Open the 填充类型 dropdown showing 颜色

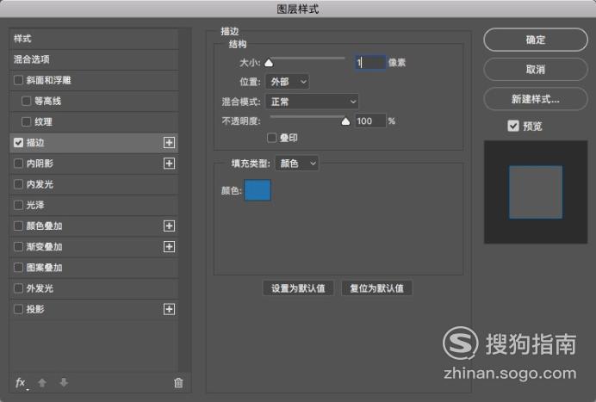point(297,164)
